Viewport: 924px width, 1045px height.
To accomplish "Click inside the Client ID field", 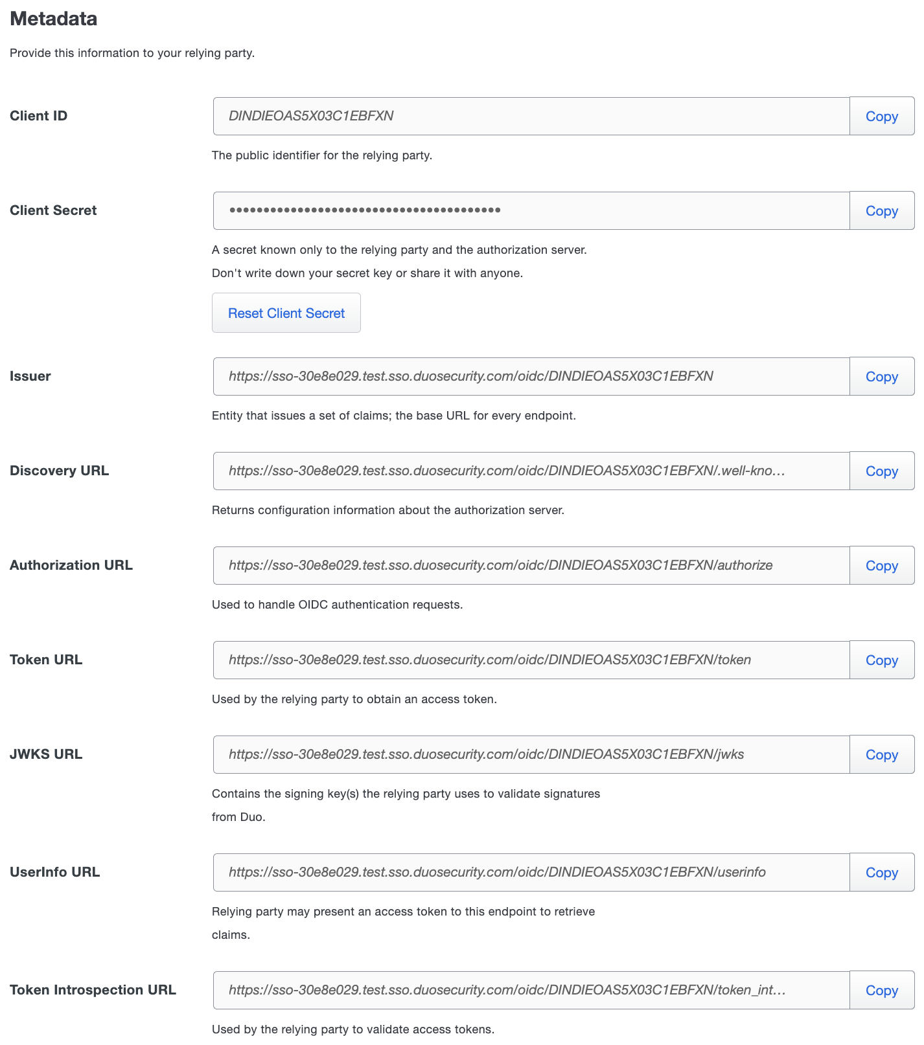I will (531, 117).
